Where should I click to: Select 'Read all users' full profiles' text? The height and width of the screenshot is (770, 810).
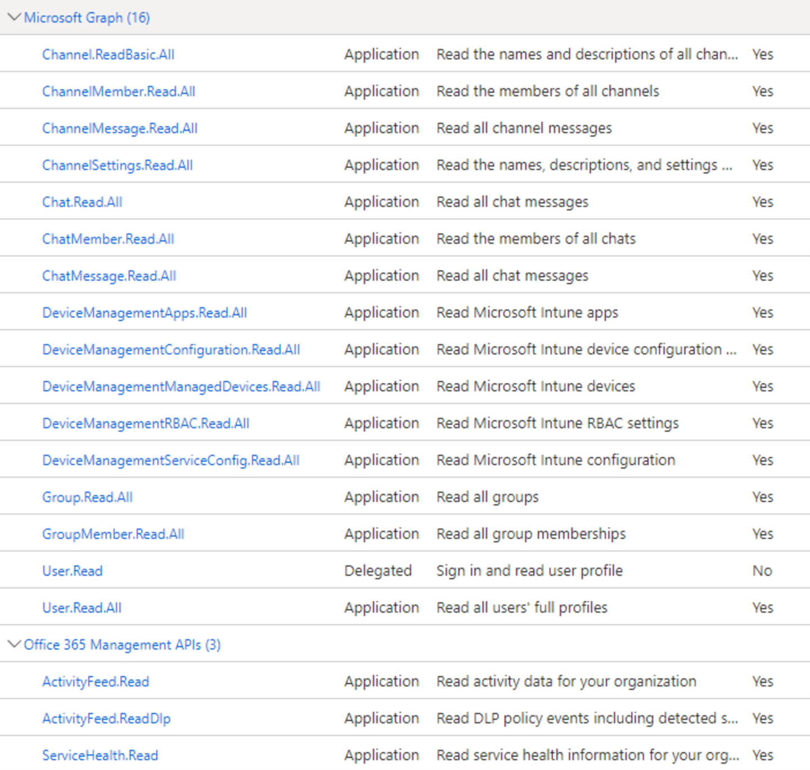click(522, 608)
